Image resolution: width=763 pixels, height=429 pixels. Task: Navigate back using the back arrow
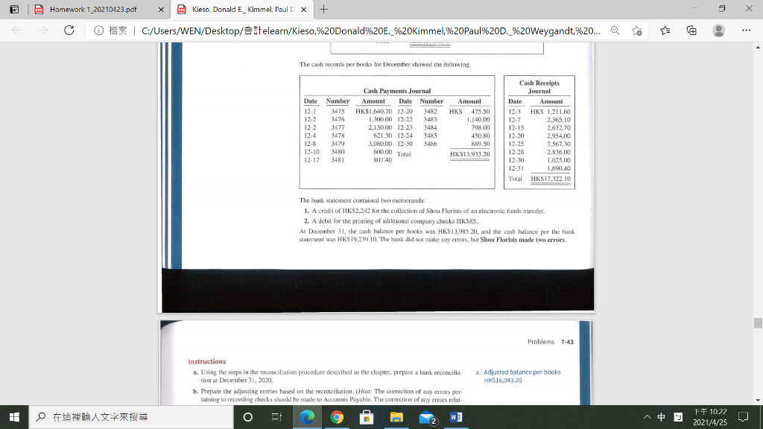[x=15, y=31]
